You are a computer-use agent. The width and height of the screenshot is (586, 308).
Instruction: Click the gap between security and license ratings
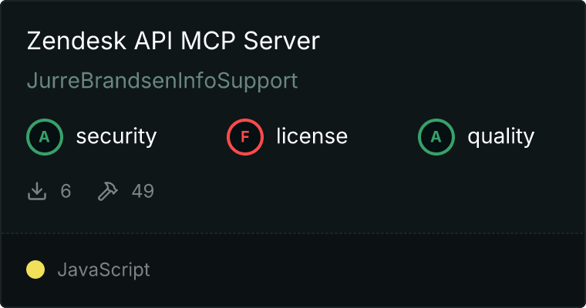coord(193,137)
